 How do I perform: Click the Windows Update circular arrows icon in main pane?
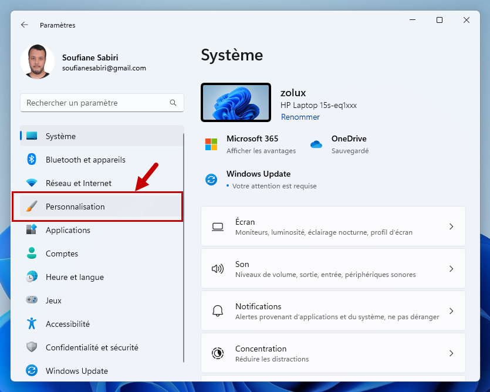pos(211,180)
